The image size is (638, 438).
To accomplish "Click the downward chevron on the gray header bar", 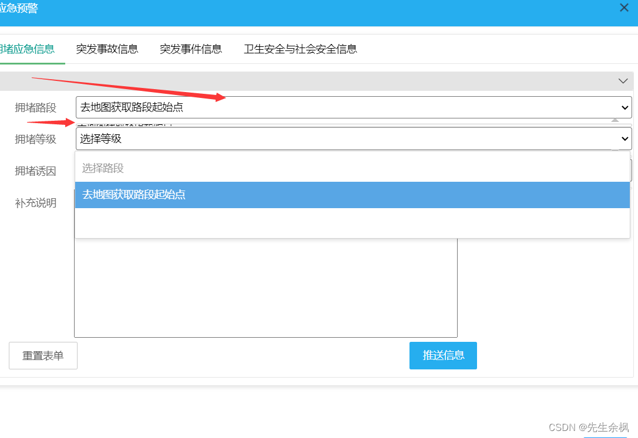I will coord(623,81).
